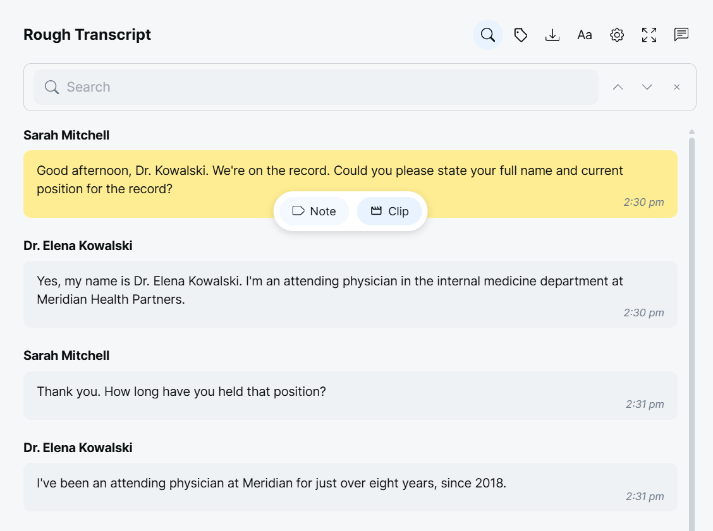Click the 2:30 pm timestamp on highlighted message

(x=643, y=202)
